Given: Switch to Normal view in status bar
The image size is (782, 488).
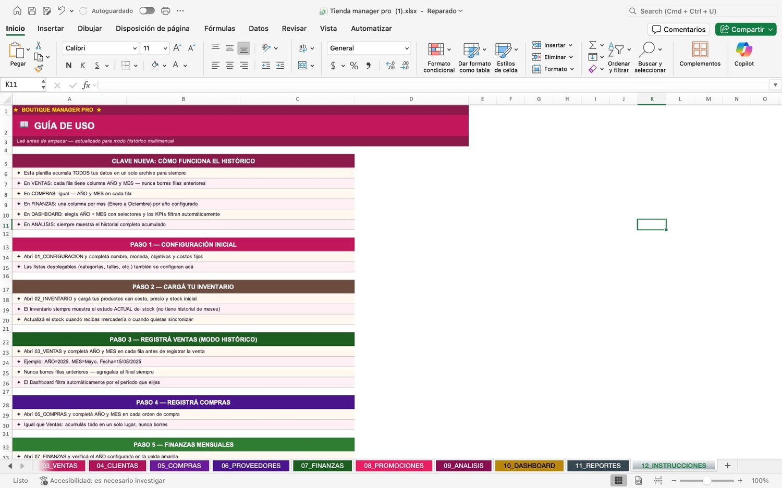Looking at the screenshot, I should point(618,480).
